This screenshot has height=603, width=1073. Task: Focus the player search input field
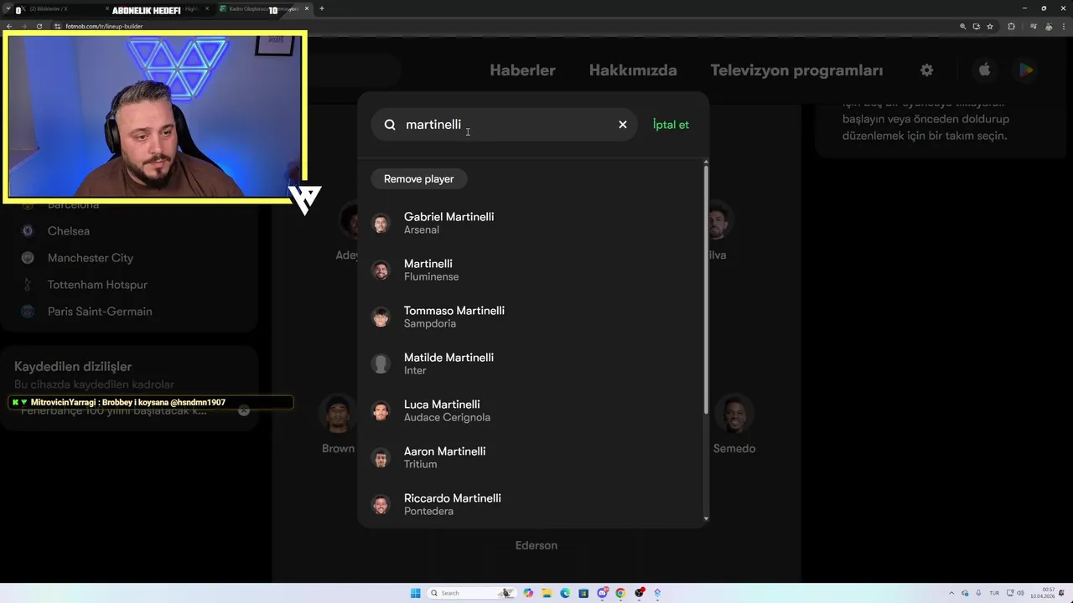coord(505,124)
